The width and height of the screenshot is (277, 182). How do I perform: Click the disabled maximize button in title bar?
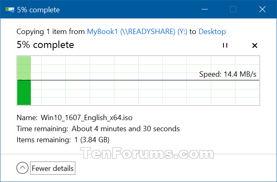[x=233, y=9]
